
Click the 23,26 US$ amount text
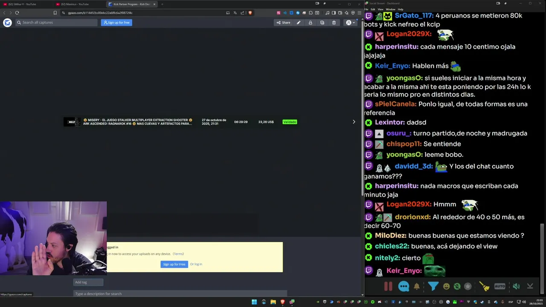click(266, 122)
